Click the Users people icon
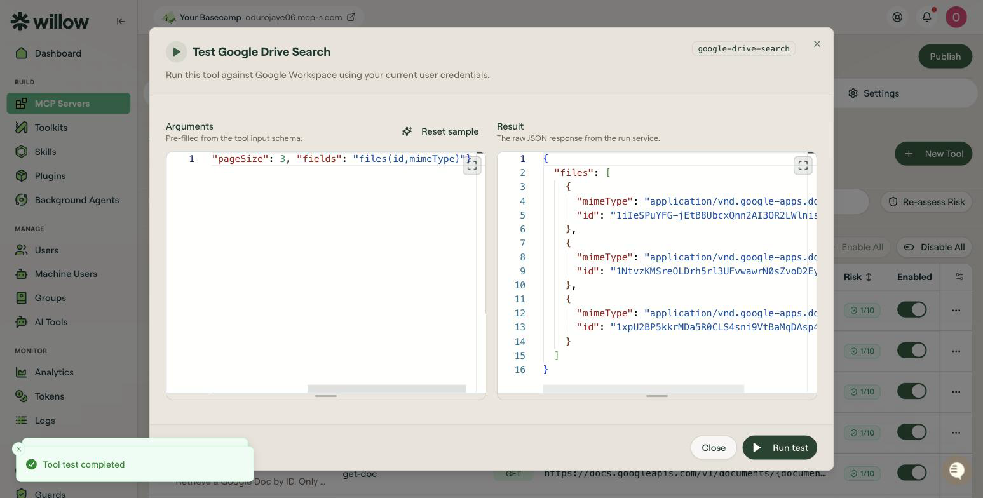This screenshot has width=983, height=498. tap(22, 250)
